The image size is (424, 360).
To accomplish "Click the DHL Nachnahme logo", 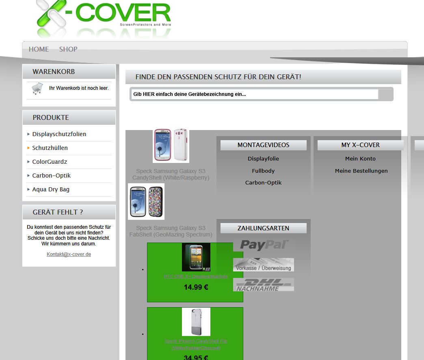I will pyautogui.click(x=264, y=284).
